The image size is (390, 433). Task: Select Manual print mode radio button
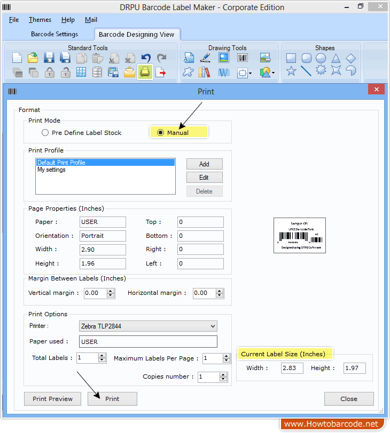(160, 133)
